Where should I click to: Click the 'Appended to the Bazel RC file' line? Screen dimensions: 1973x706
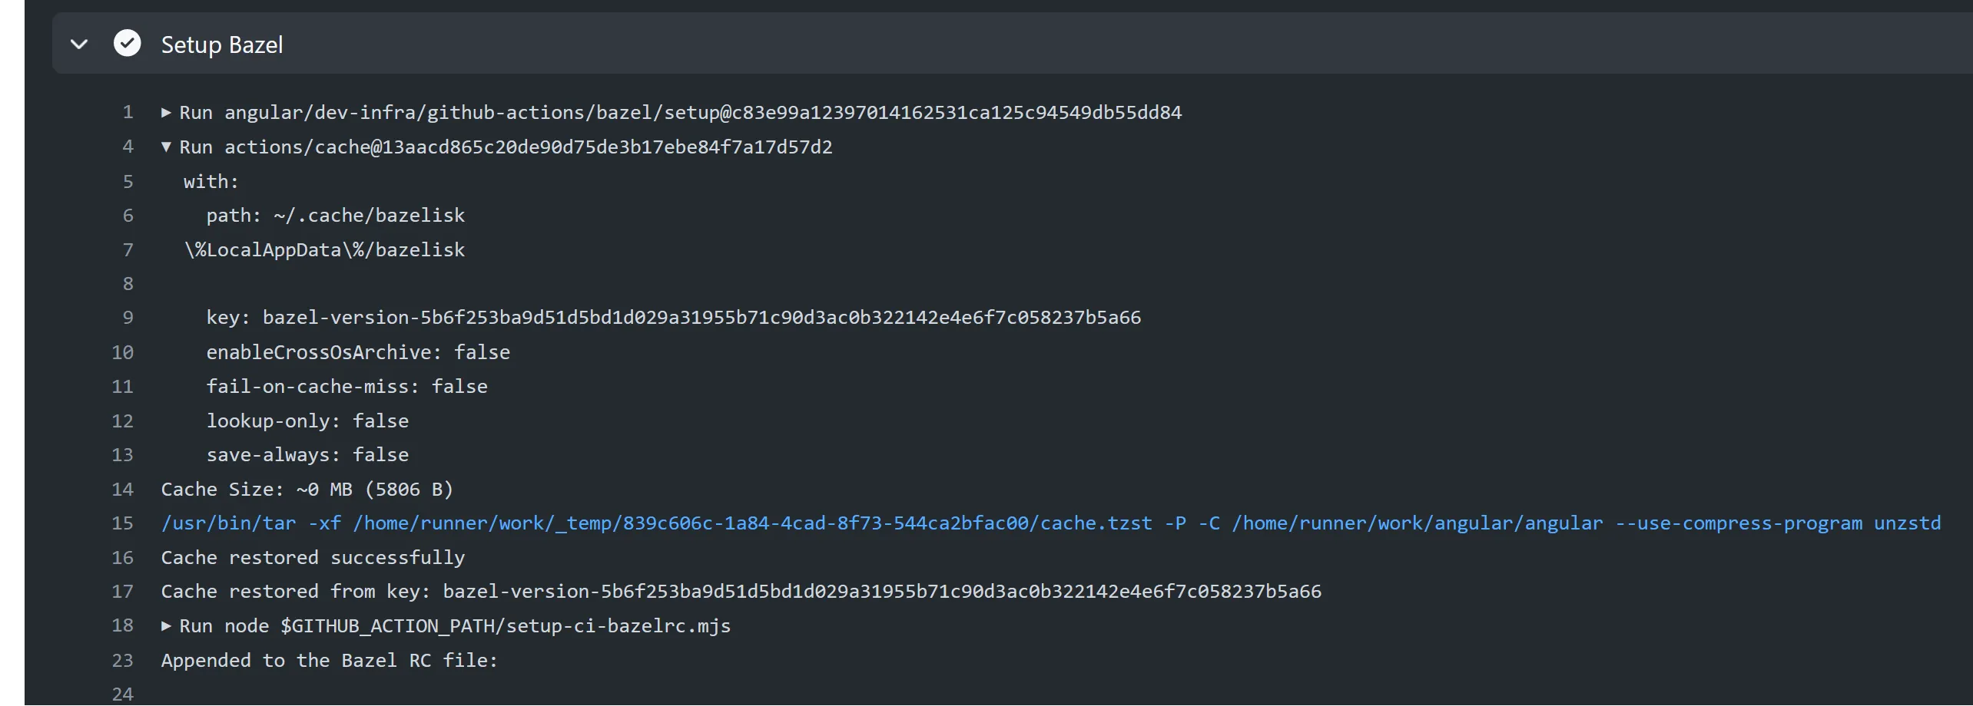[x=330, y=661]
